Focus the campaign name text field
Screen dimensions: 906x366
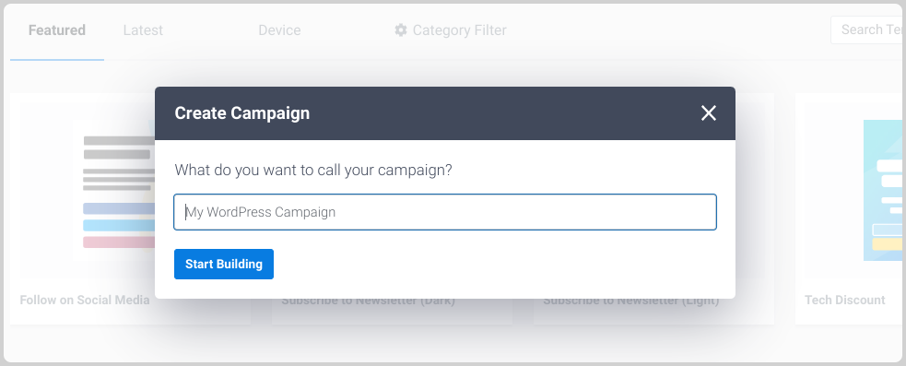click(445, 212)
